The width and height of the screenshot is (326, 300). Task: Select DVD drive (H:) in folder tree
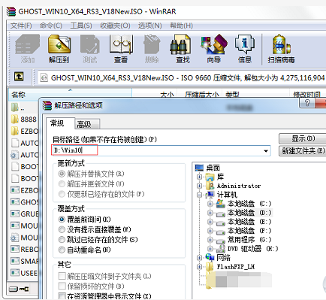click(x=247, y=249)
